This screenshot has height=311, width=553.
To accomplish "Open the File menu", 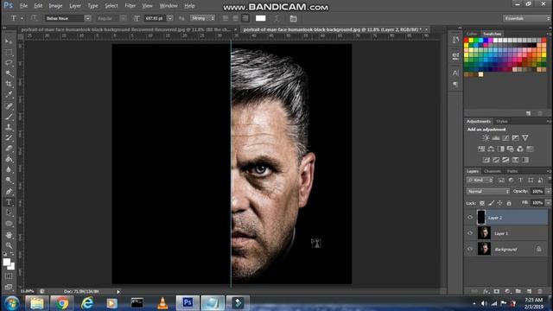I will [x=23, y=6].
